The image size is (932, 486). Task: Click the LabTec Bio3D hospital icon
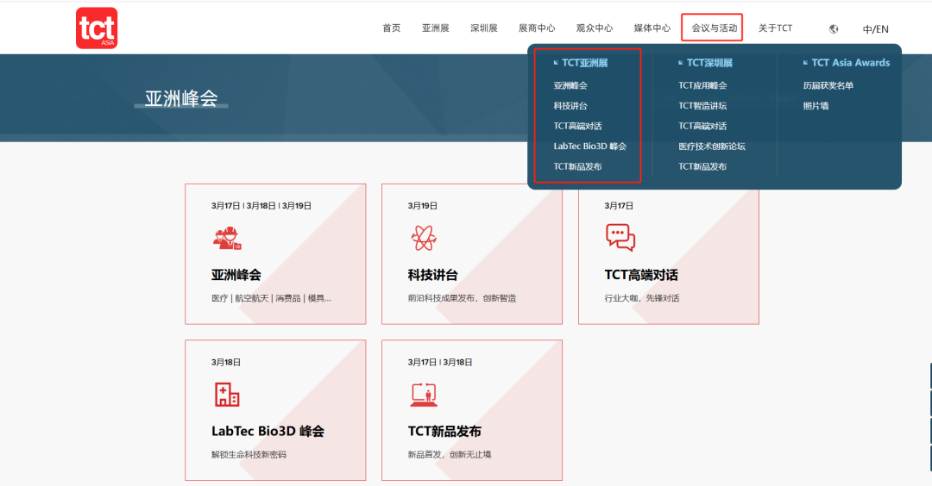[x=226, y=395]
